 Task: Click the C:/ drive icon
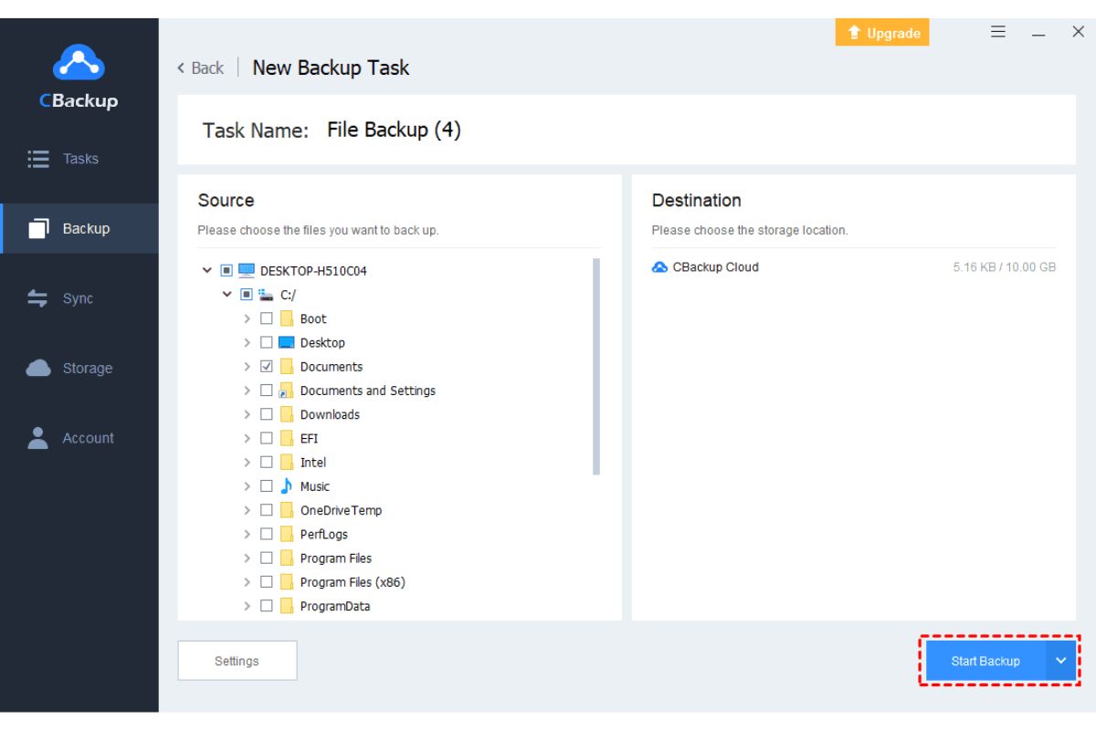click(267, 295)
